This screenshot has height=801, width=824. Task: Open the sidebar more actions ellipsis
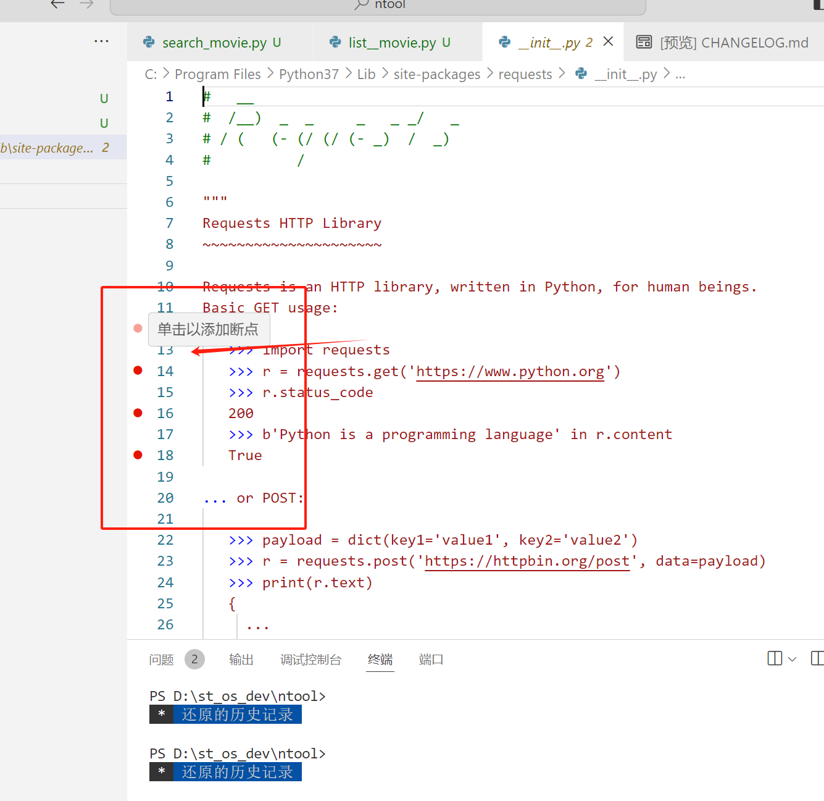click(101, 41)
